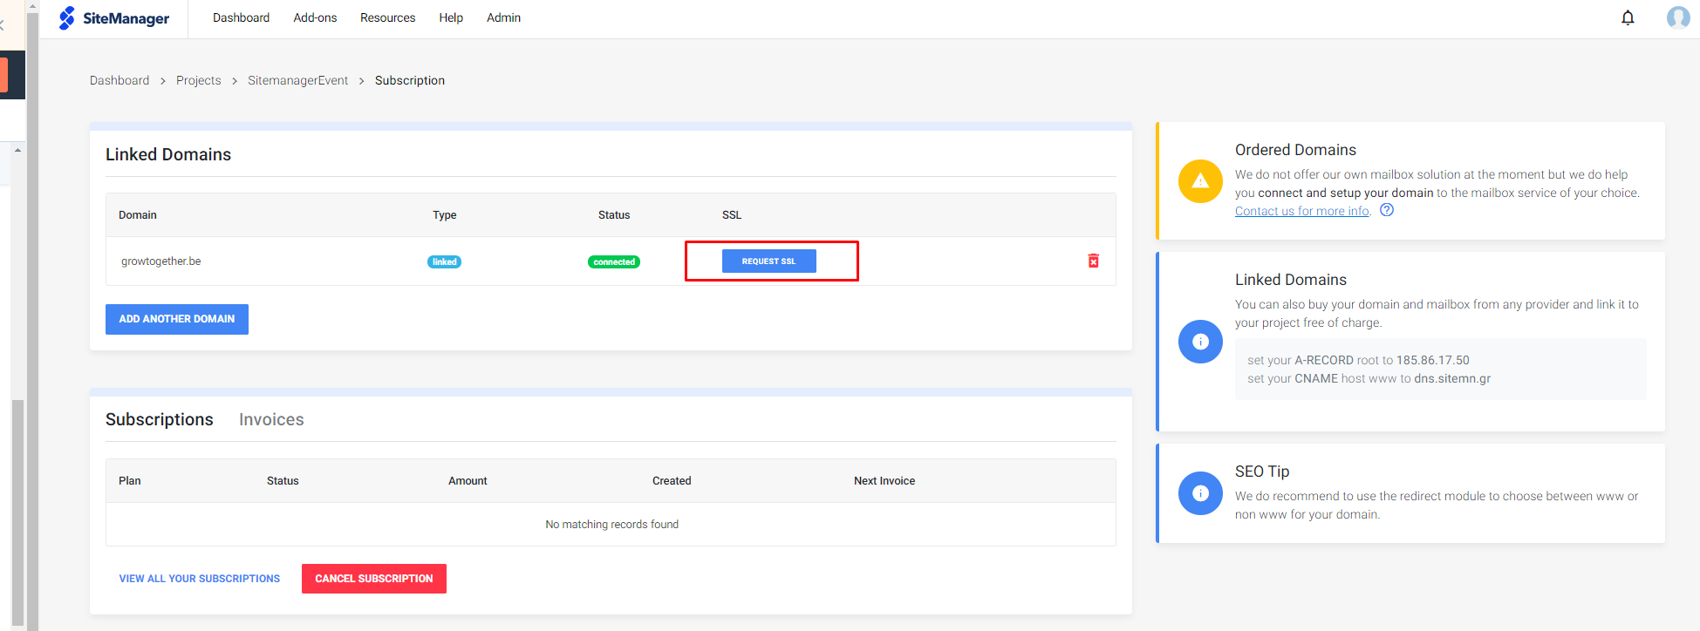Viewport: 1700px width, 631px height.
Task: Click the CNAME value dns.sitemn.gr
Action: pos(1452,378)
